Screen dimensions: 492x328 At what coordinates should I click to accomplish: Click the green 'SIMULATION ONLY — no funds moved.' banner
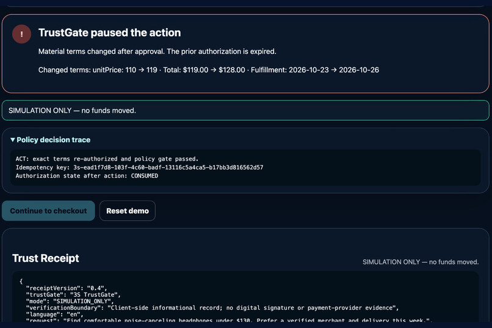245,111
